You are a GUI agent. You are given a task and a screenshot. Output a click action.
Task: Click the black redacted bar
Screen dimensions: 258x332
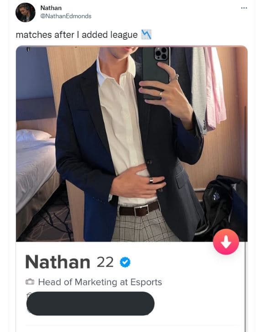tap(90, 303)
